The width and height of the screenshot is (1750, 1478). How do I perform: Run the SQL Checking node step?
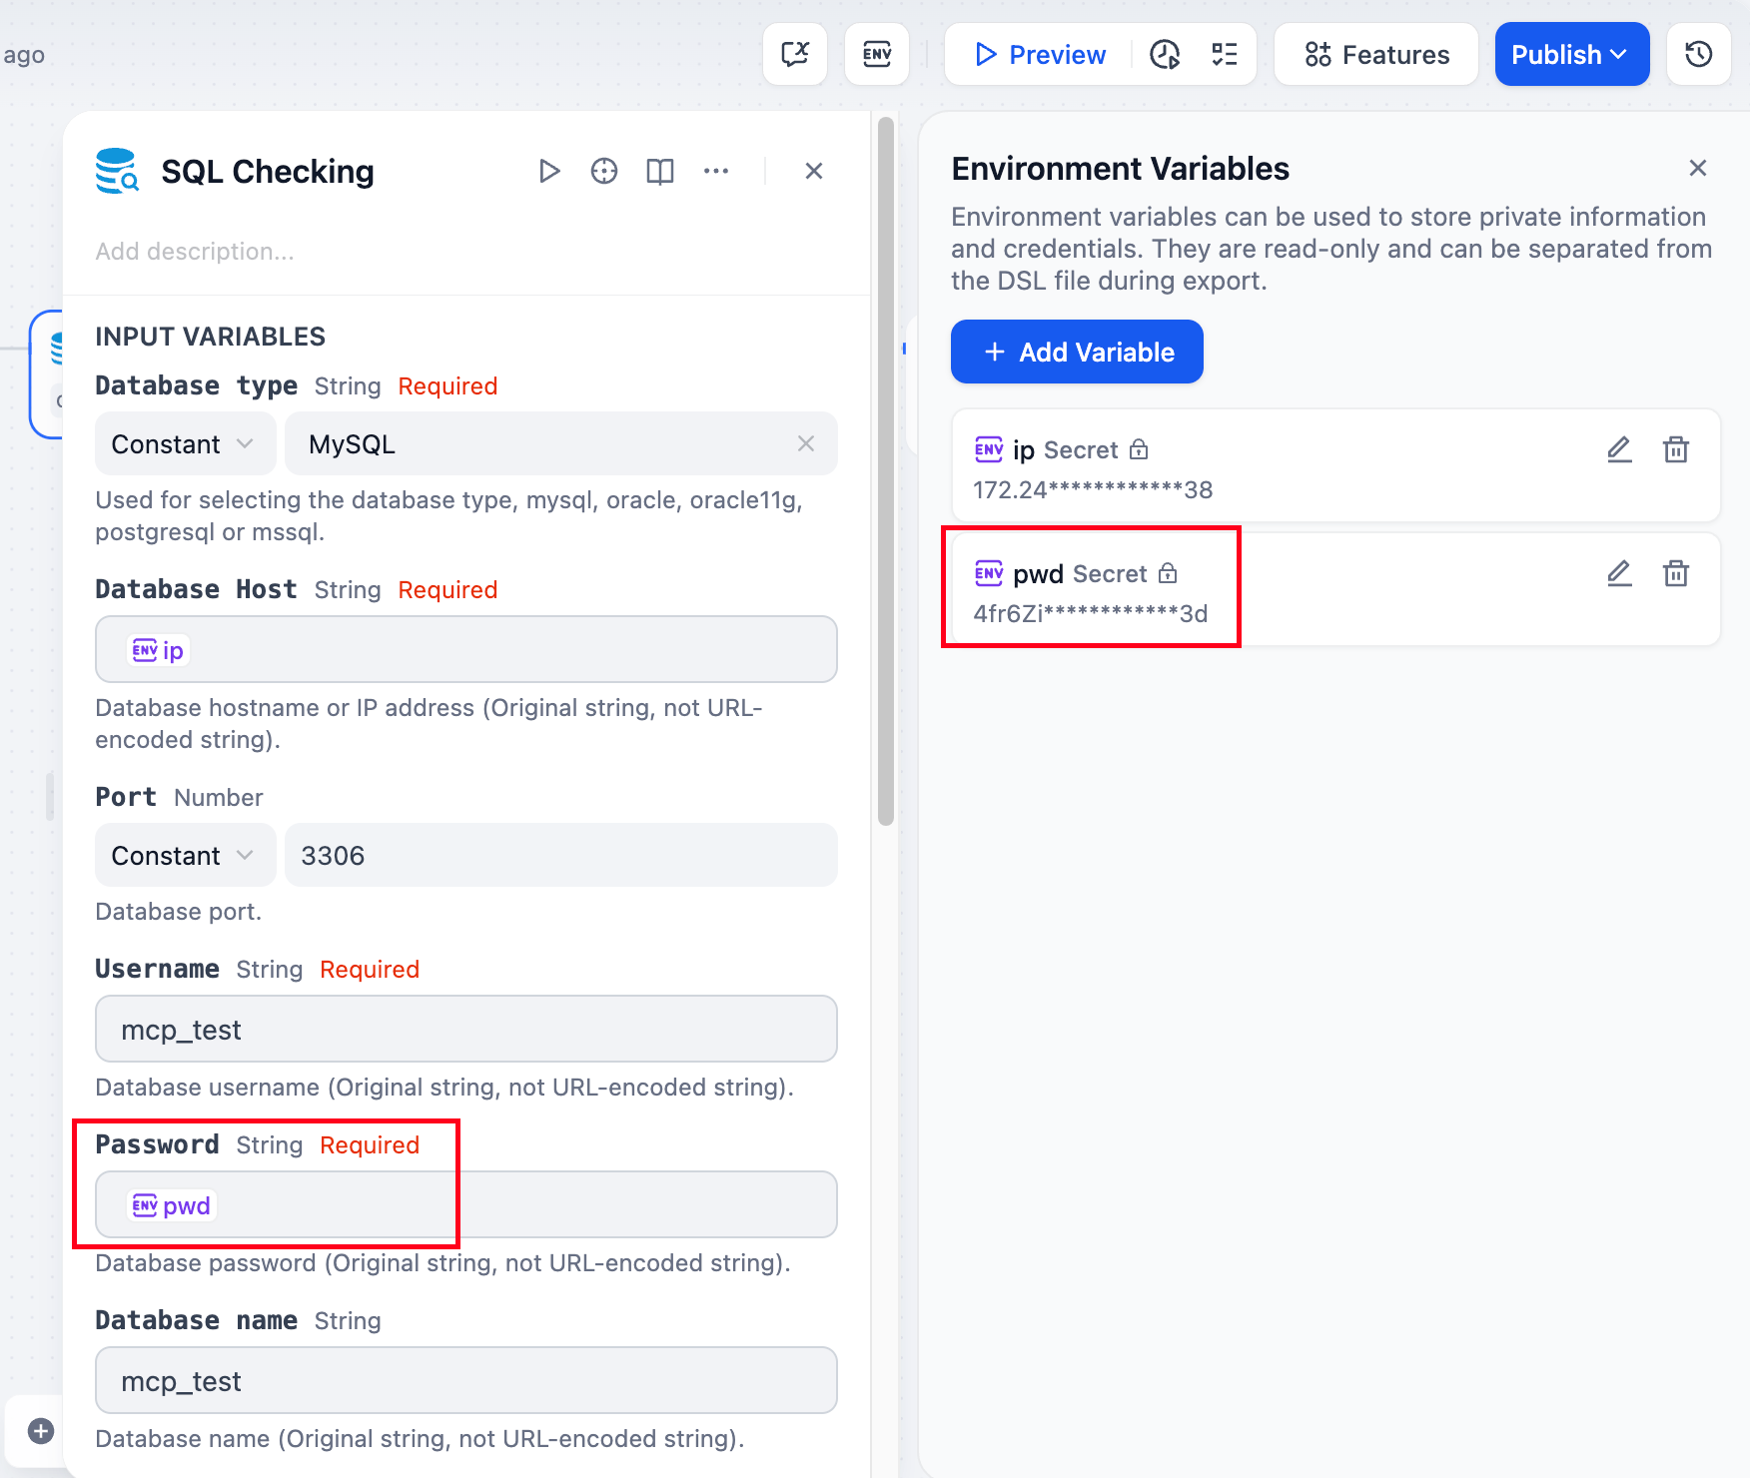[x=548, y=171]
